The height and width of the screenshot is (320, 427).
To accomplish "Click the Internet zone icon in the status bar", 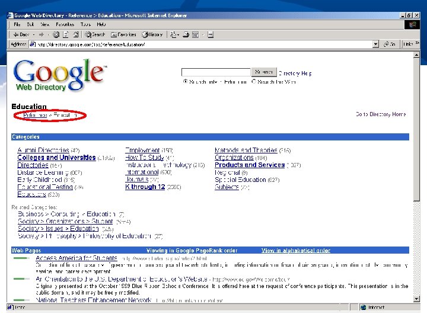I will coord(363,307).
